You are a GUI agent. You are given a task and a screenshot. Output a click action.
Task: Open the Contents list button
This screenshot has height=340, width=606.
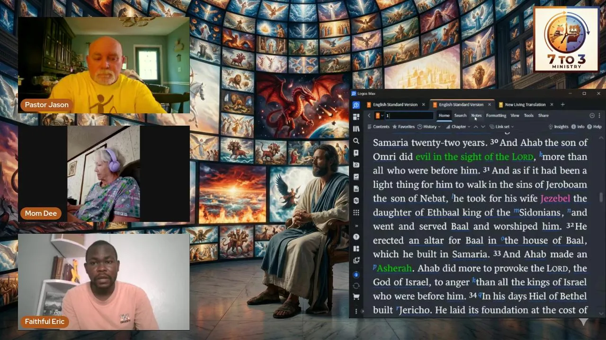pos(378,127)
